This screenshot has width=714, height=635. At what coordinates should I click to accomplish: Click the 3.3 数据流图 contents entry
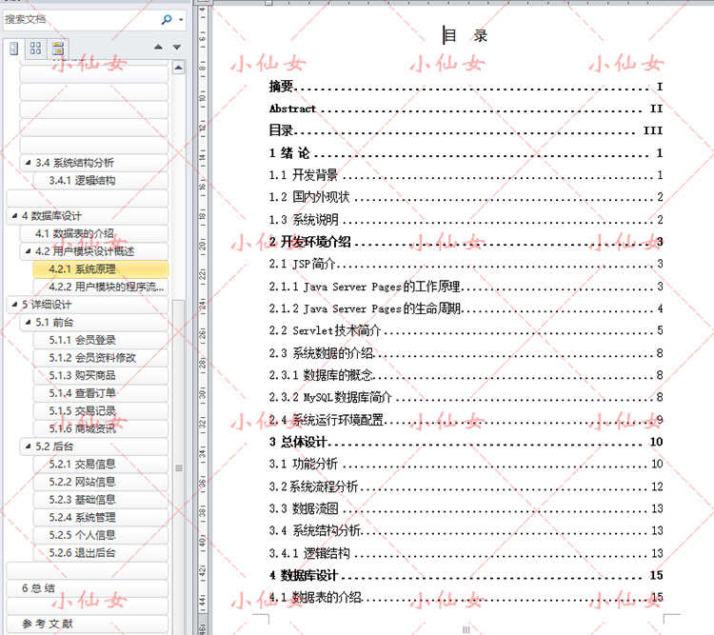[466, 508]
